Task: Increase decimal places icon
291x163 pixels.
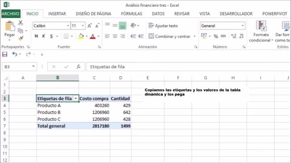Action: [x=234, y=36]
